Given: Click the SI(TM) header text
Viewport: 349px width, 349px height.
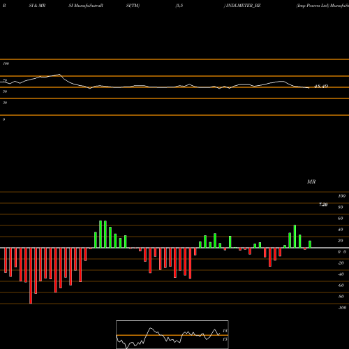Looking at the screenshot, I should point(133,6).
